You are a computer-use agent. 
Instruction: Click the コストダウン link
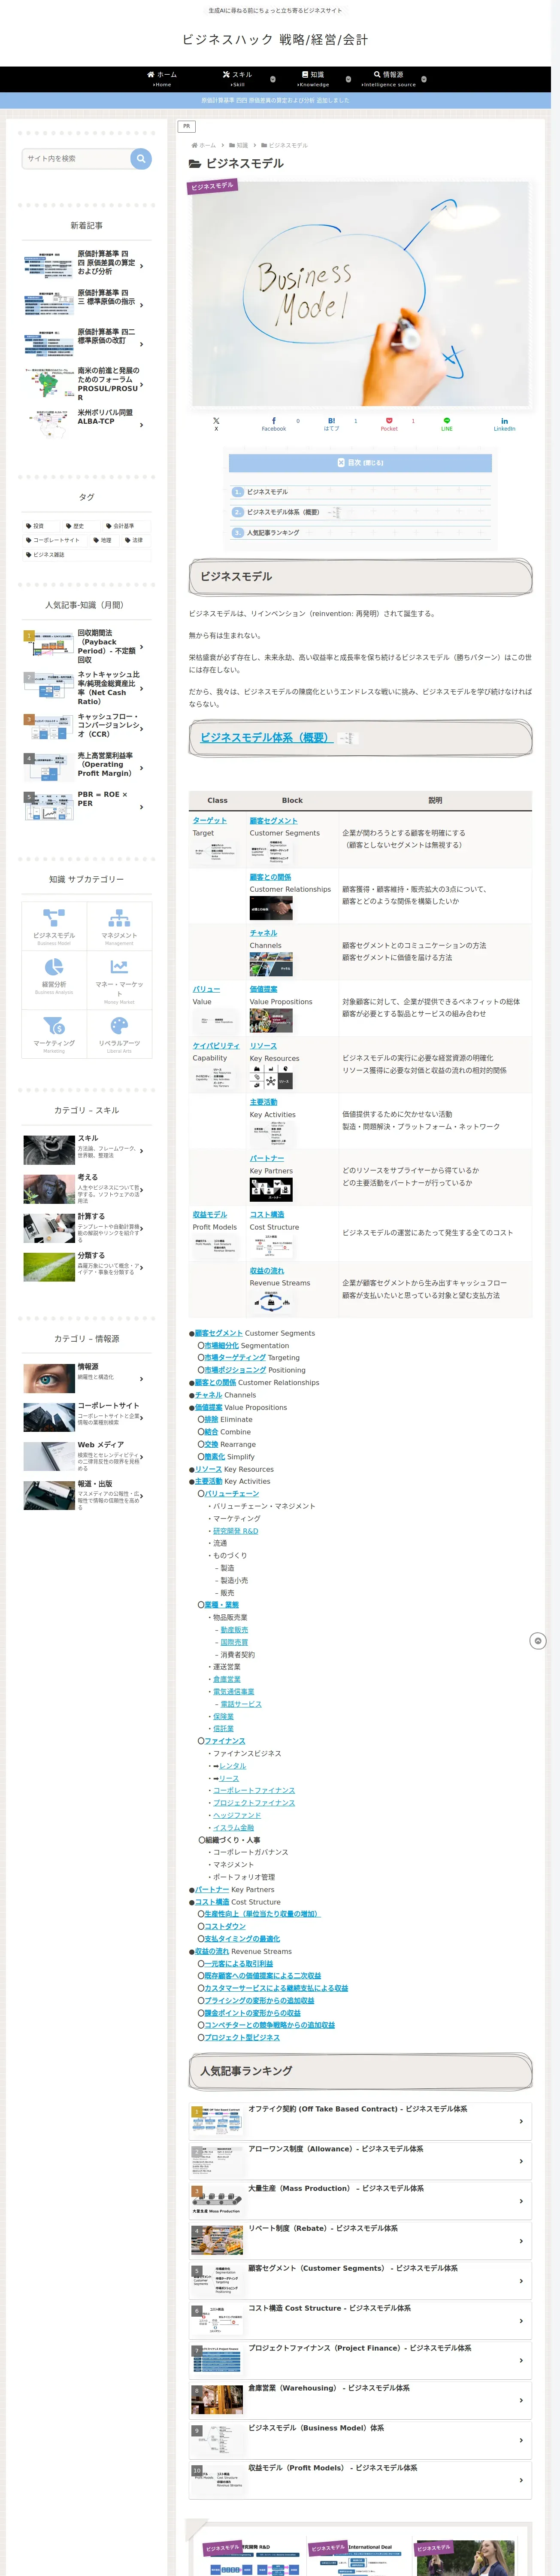225,1926
